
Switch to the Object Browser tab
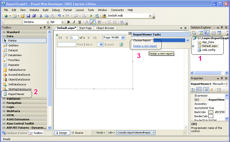click(105, 28)
